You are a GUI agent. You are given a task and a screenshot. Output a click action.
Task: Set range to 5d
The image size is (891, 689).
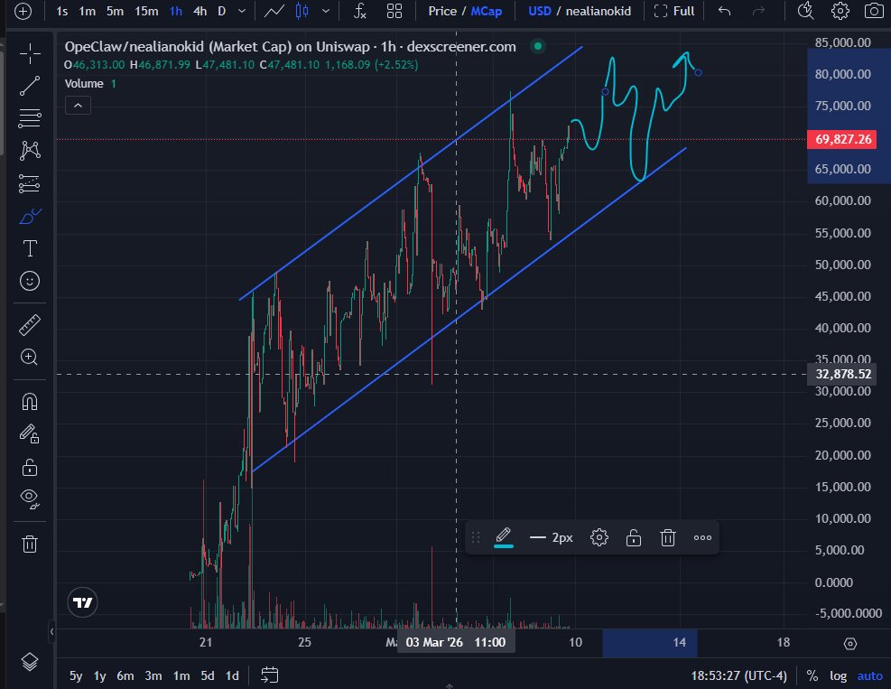[208, 675]
